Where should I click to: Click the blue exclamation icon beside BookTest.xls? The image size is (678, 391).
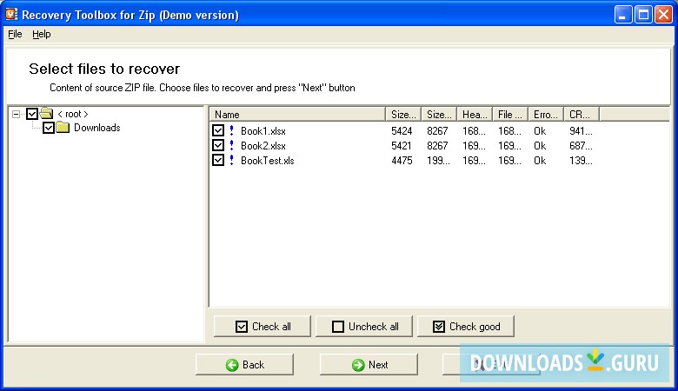(232, 160)
